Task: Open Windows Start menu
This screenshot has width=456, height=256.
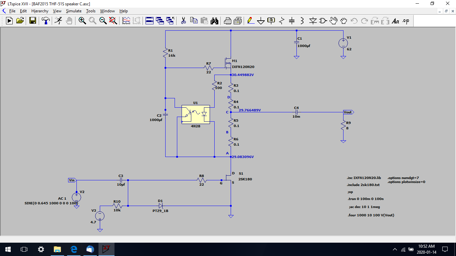Action: [8, 249]
